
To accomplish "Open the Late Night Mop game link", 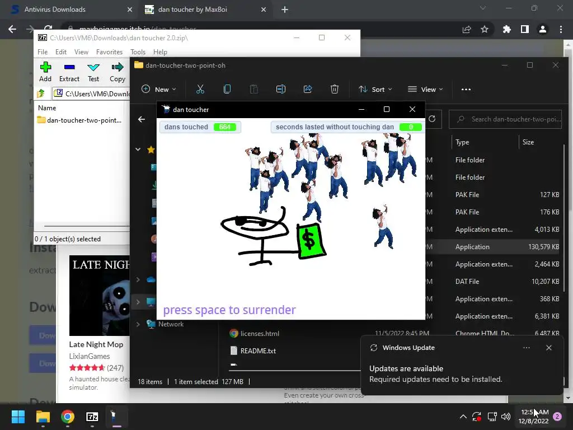I will tap(96, 344).
